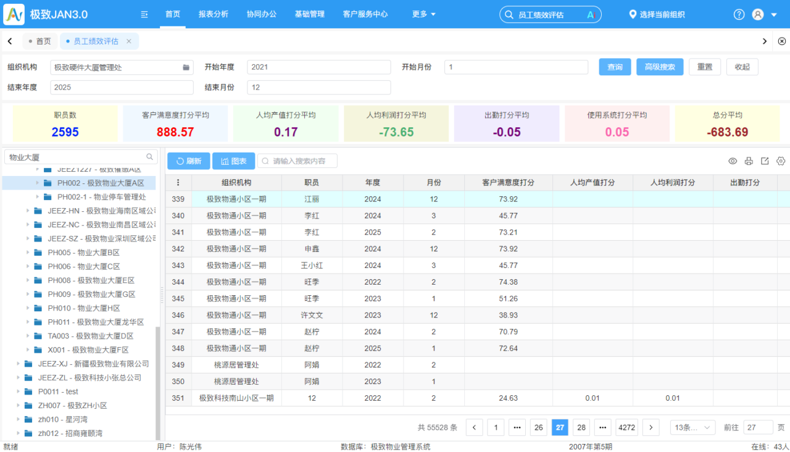790x452 pixels.
Task: Jump forward pages with right ellipsis
Action: pos(603,427)
